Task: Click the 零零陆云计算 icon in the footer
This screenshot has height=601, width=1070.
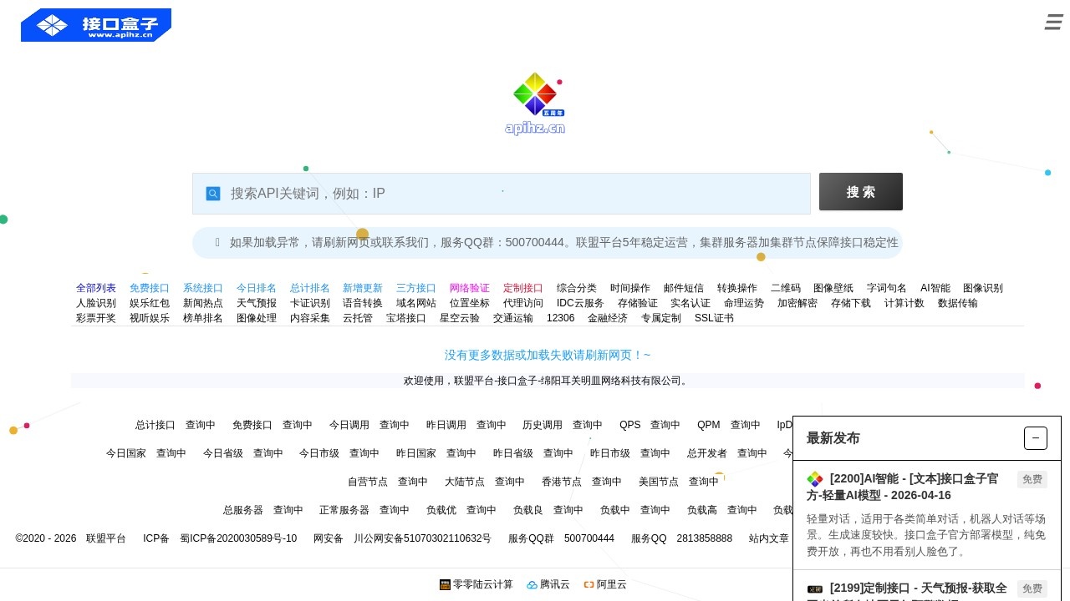Action: [446, 584]
